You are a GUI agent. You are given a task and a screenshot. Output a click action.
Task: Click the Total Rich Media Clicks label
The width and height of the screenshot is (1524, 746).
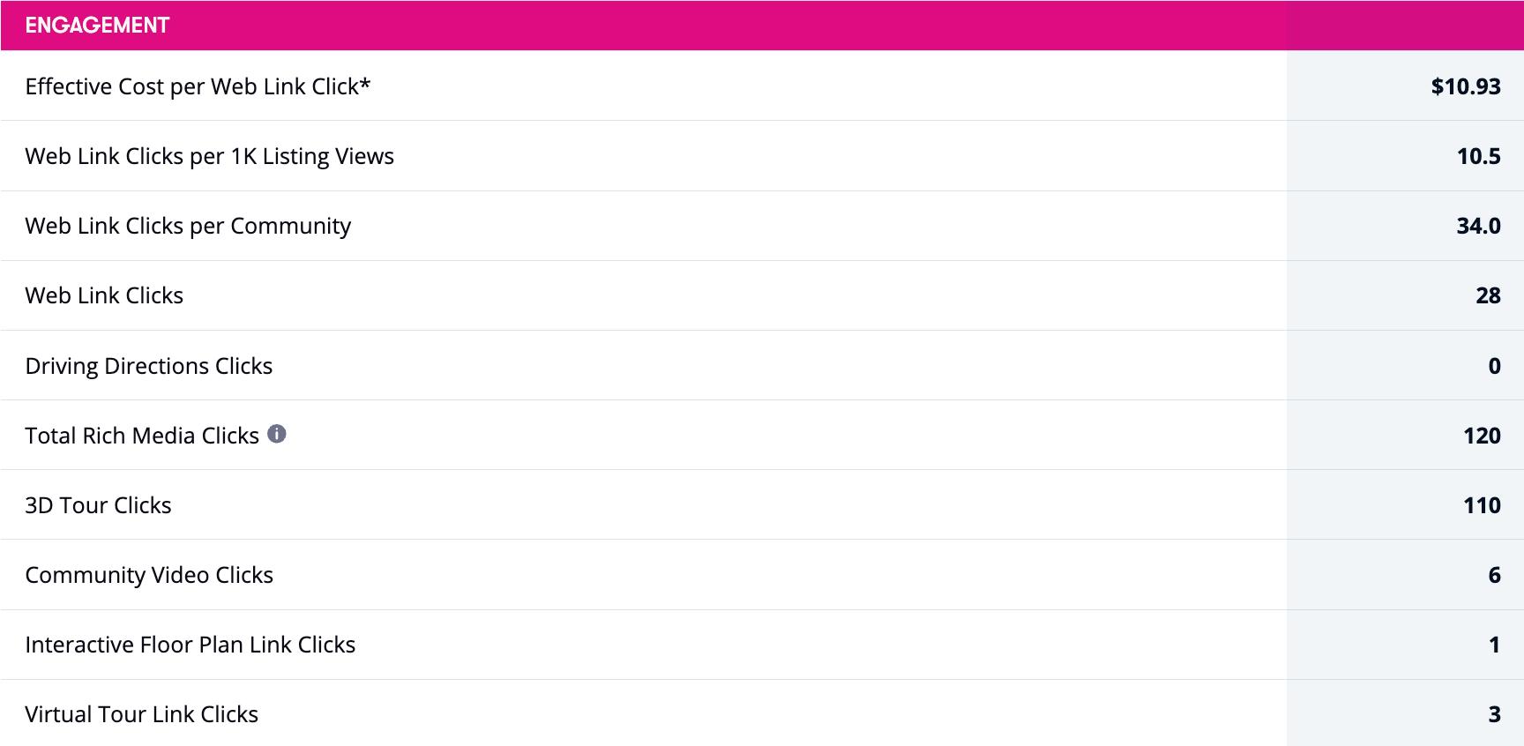(x=142, y=436)
